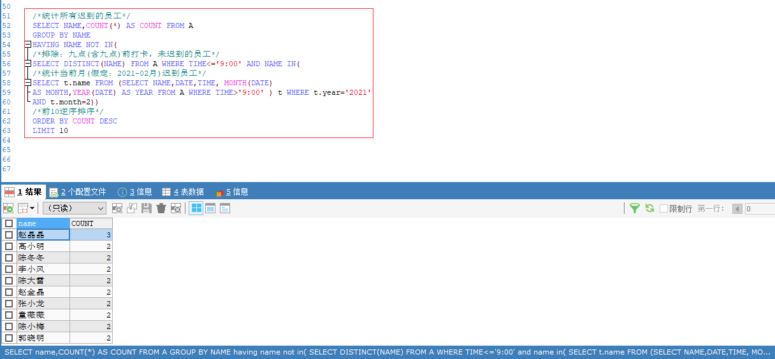The image size is (775, 359).
Task: Click the green filter funnel icon
Action: 635,208
